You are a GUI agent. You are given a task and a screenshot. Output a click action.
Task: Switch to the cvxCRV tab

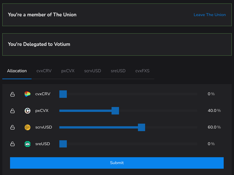coord(44,71)
